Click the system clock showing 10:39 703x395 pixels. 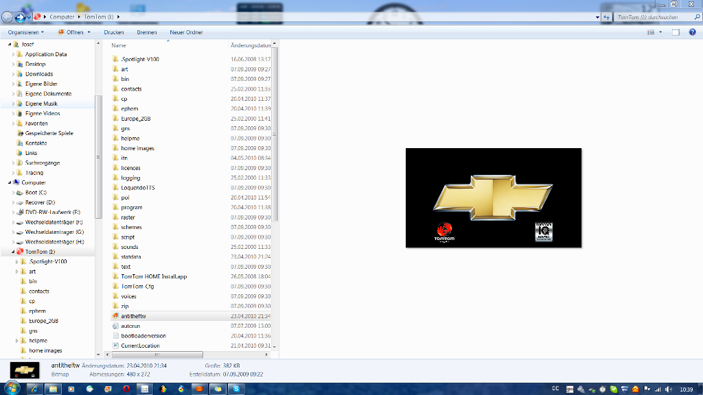tap(687, 390)
